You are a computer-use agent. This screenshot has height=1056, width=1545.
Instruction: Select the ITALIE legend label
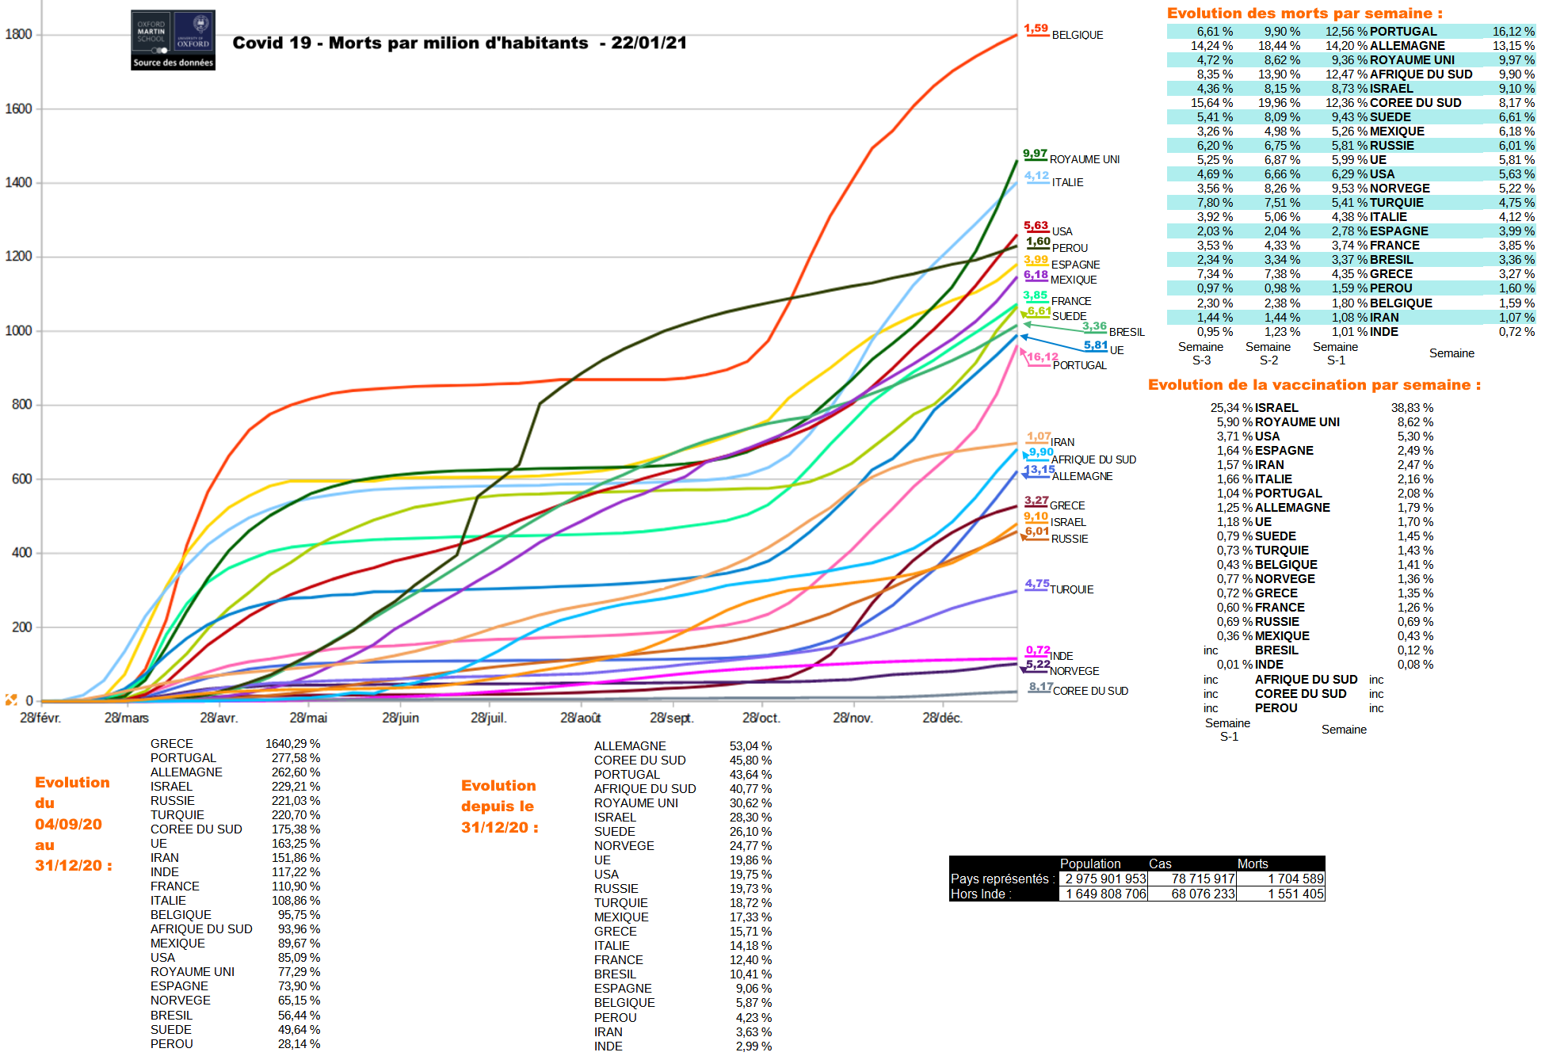click(x=1067, y=183)
